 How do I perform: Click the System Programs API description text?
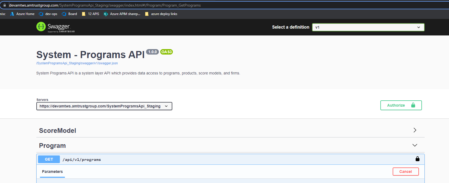tap(138, 73)
